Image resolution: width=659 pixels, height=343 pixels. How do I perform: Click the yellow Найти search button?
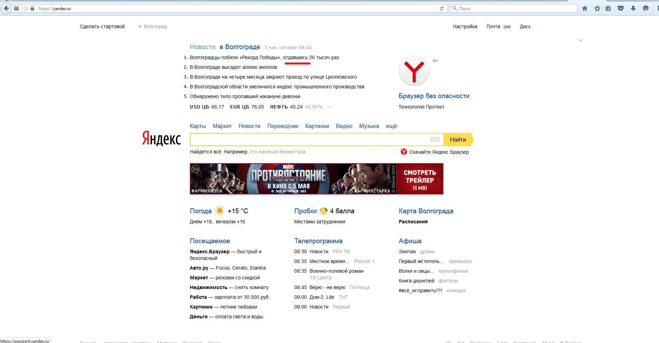[458, 139]
